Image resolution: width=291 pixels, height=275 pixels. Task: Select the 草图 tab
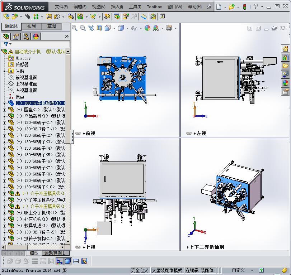pyautogui.click(x=51, y=26)
